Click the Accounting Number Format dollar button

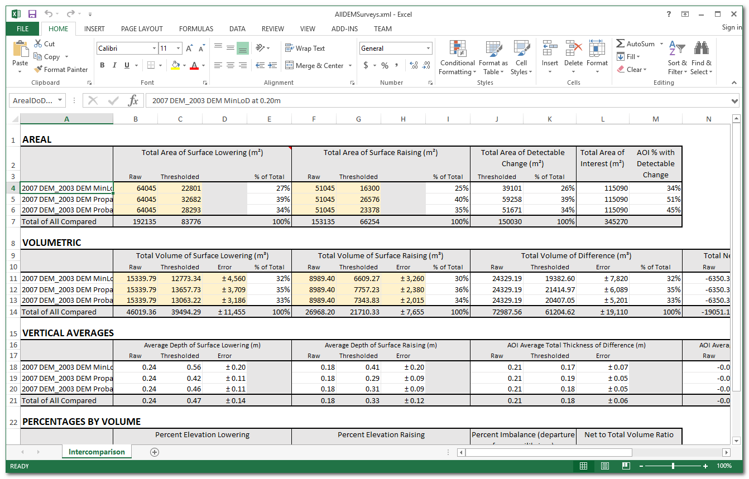pos(366,65)
